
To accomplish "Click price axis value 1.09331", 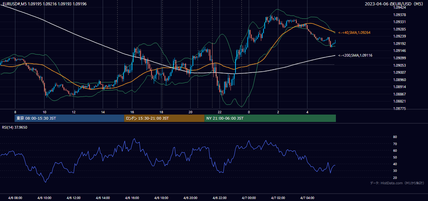I will [400, 22].
